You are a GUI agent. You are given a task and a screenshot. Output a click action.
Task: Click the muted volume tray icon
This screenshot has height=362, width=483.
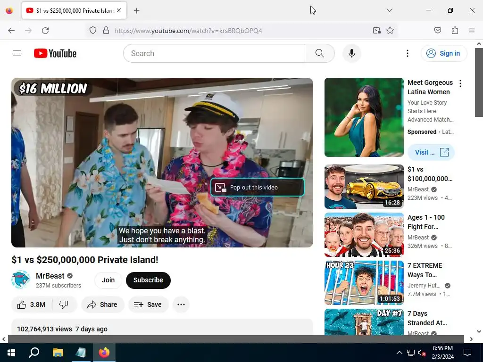[x=422, y=353]
